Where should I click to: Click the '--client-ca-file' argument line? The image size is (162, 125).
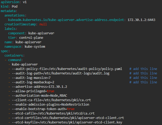pyautogui.click(x=50, y=100)
